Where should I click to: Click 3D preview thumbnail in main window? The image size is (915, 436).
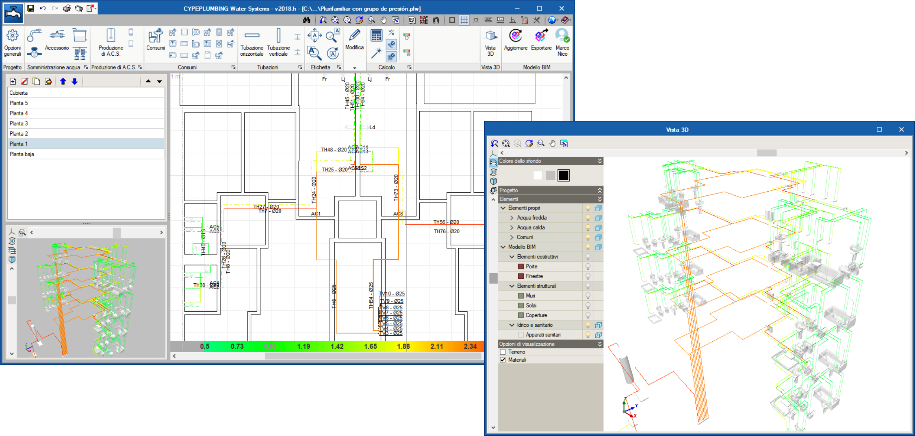tap(91, 298)
